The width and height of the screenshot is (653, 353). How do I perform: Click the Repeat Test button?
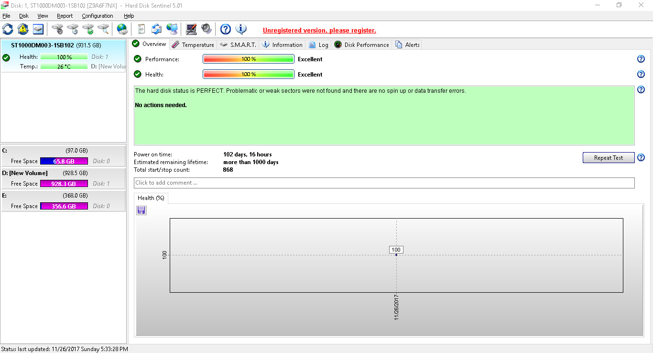click(608, 158)
